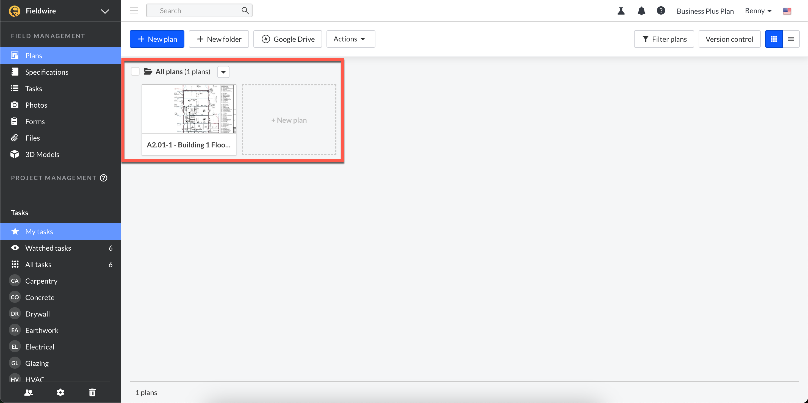Collapse sidebar with hamburger icon
The image size is (808, 403).
tap(134, 11)
